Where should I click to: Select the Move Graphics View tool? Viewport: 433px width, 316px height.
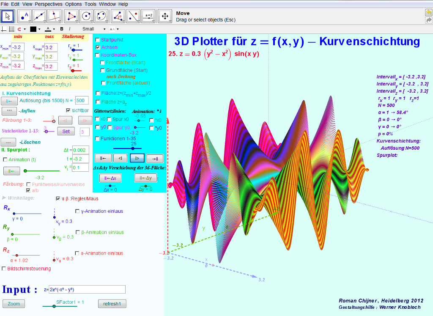(165, 16)
